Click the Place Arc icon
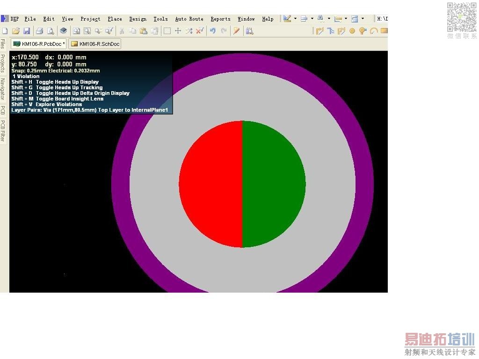This screenshot has width=479, height=359. point(374,31)
